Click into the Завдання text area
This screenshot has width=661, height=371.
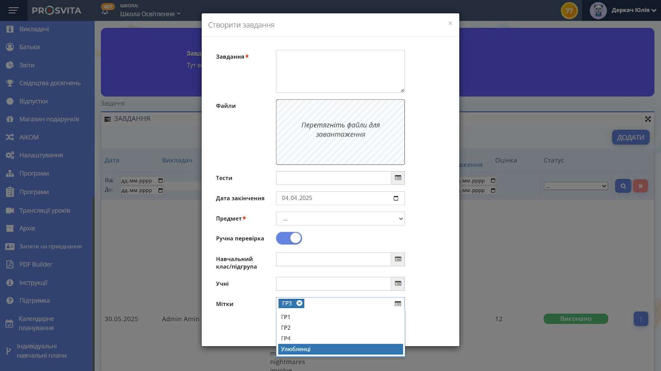coord(340,71)
